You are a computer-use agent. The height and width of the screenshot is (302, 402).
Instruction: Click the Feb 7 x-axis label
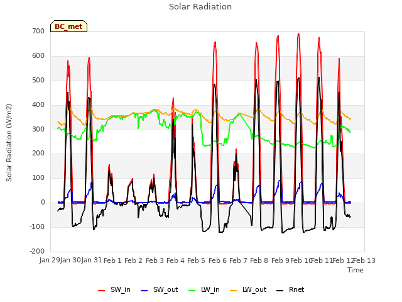[238, 260]
